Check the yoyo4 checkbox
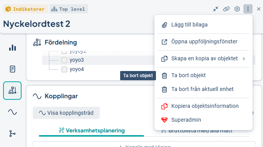263x147 pixels. [x=64, y=69]
